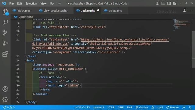Change file encoding UTF-8
The height and width of the screenshot is (110, 195).
point(111,107)
